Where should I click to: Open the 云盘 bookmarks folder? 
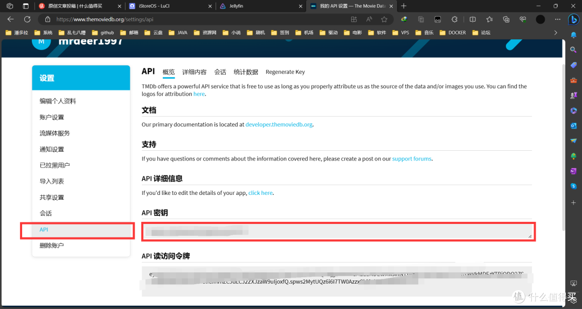pyautogui.click(x=153, y=33)
